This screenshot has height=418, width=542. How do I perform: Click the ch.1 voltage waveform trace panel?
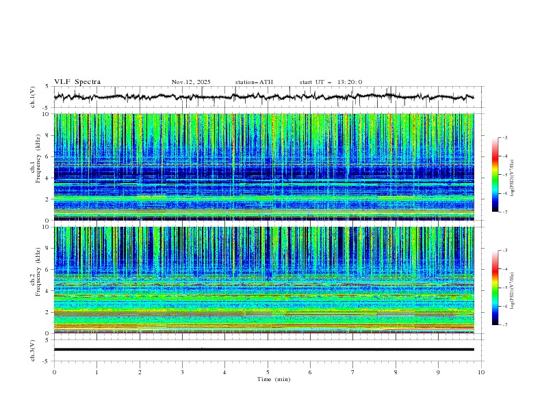(267, 97)
